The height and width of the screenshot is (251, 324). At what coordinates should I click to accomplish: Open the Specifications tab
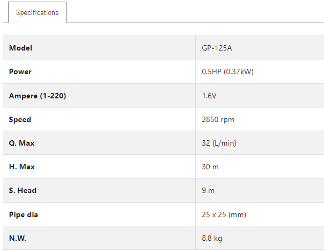coord(38,12)
